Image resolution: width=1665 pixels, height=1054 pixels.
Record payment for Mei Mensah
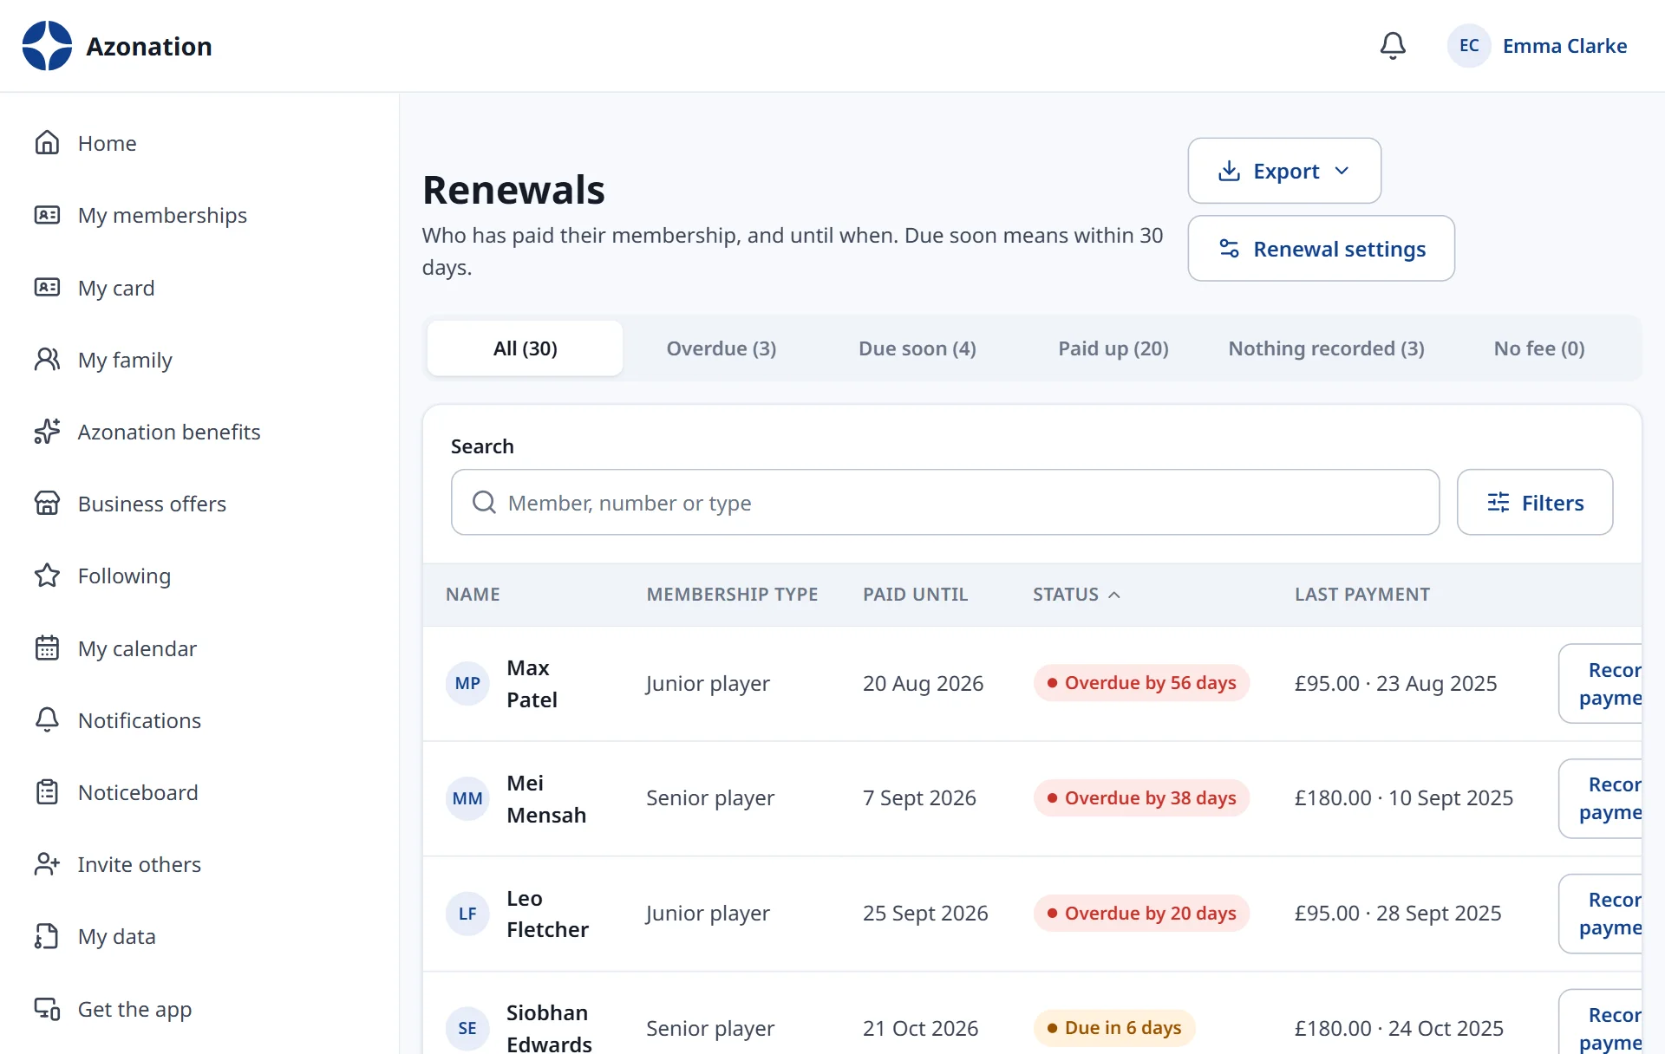1601,798
